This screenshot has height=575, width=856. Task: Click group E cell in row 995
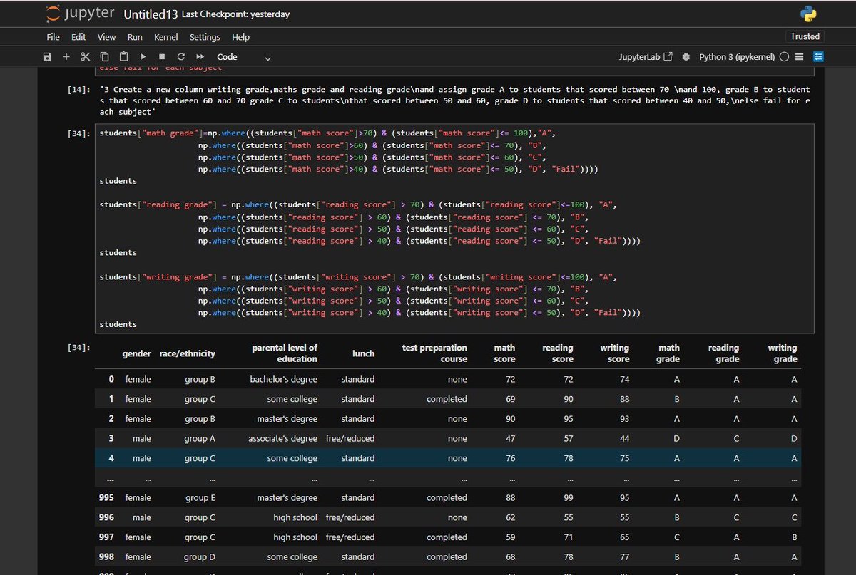tap(200, 498)
